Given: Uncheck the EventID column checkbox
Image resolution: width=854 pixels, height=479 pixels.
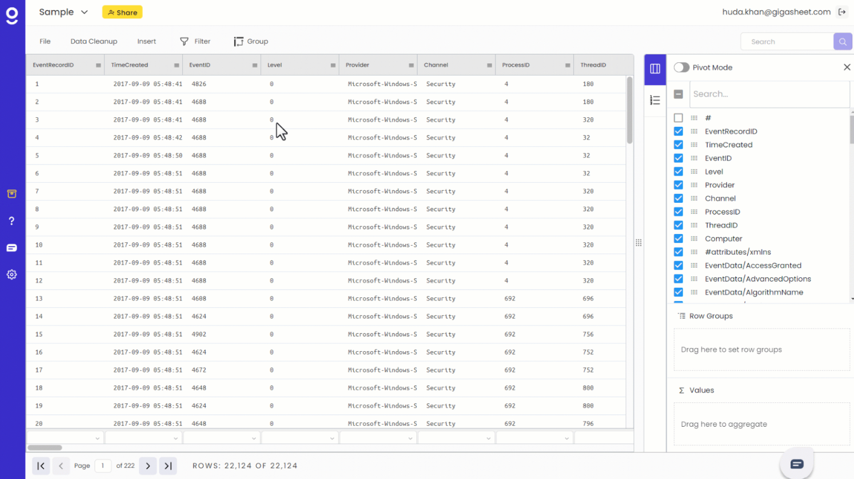Looking at the screenshot, I should click(678, 158).
